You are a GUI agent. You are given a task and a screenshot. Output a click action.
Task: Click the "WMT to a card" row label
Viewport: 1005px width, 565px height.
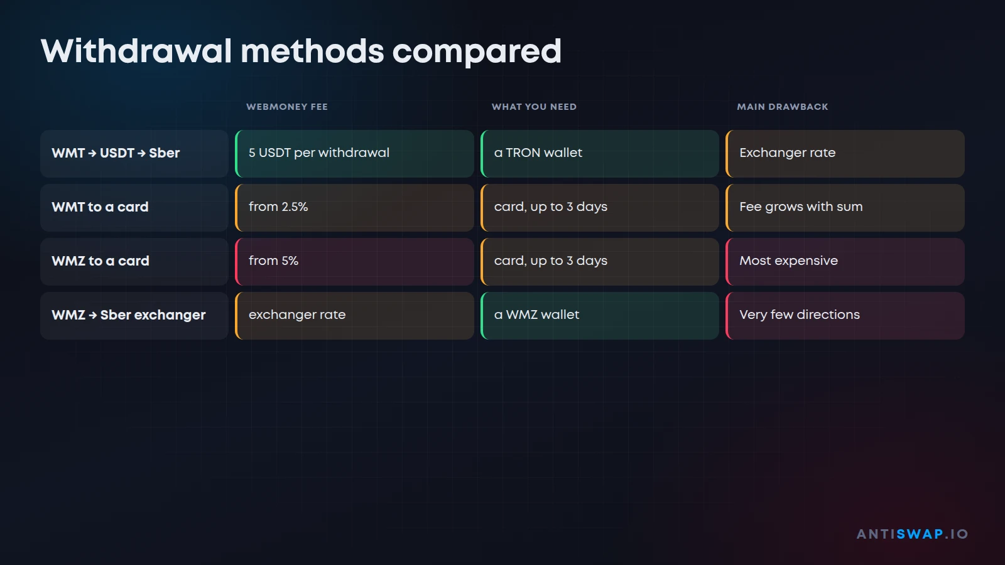click(x=134, y=208)
